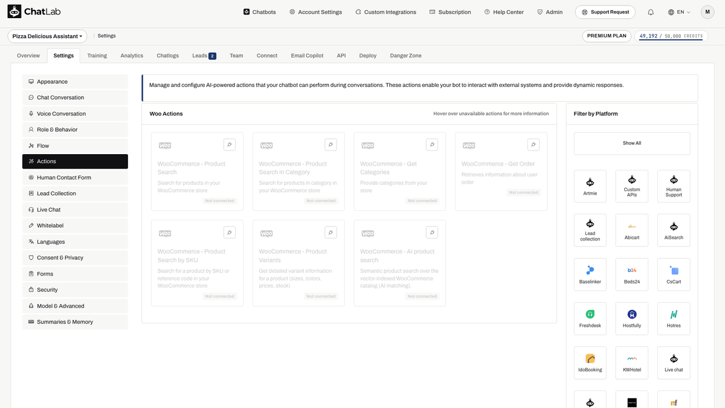Open Chat Conversation settings in sidebar
Image resolution: width=725 pixels, height=408 pixels.
75,97
